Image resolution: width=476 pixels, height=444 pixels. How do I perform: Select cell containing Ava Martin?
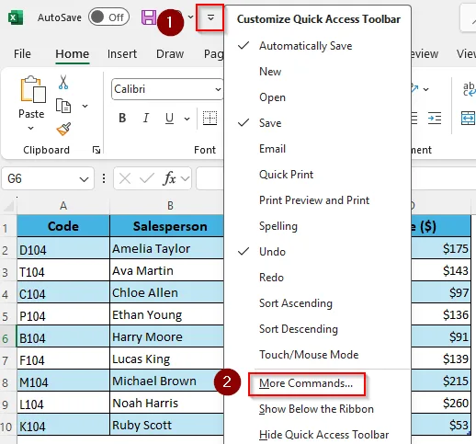pos(167,270)
